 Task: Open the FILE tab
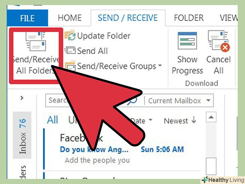(x=27, y=18)
